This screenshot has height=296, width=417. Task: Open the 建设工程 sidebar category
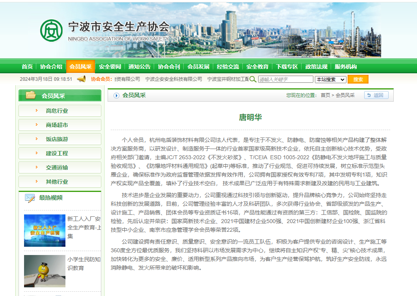point(57,153)
